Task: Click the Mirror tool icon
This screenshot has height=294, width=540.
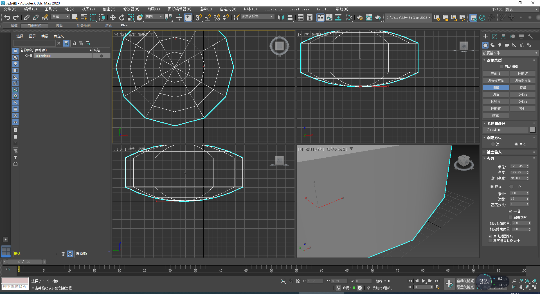Action: click(281, 18)
